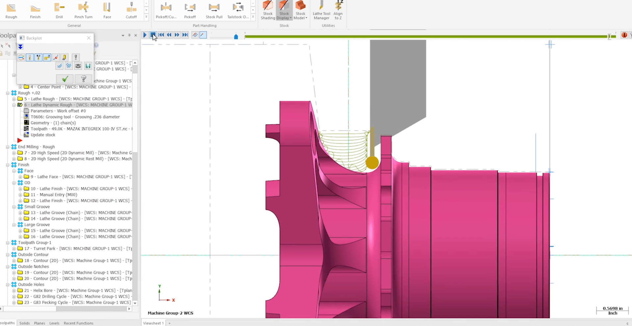
Task: Toggle display holder in Backplot dialog
Action: (39, 58)
